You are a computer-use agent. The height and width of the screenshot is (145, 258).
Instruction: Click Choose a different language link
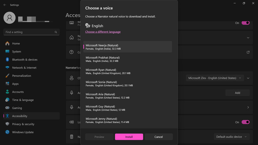(103, 32)
